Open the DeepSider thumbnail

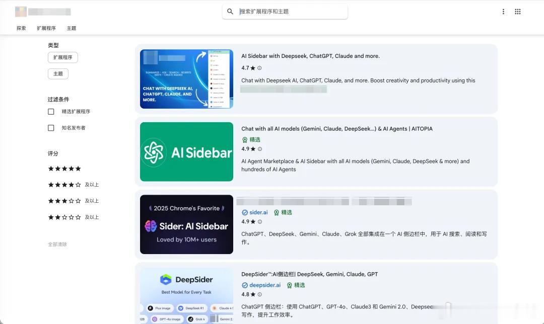[187, 296]
